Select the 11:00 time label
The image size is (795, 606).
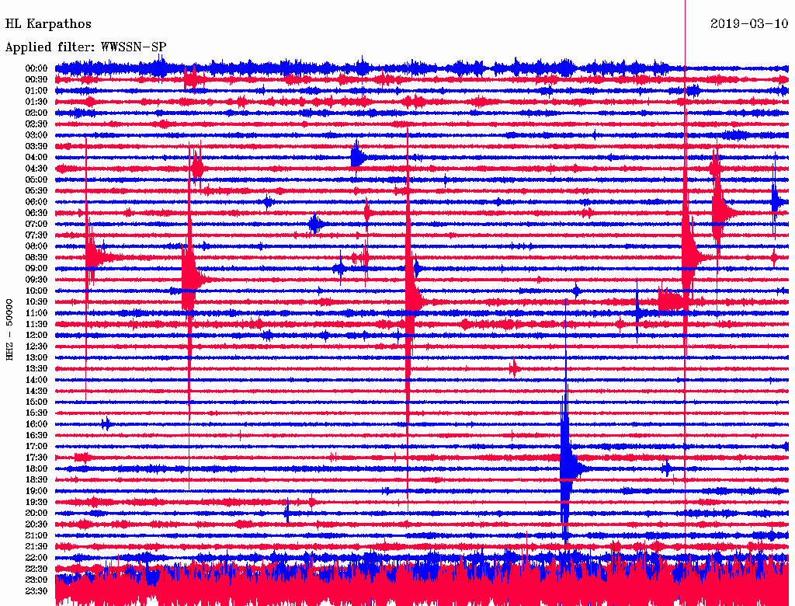[36, 313]
